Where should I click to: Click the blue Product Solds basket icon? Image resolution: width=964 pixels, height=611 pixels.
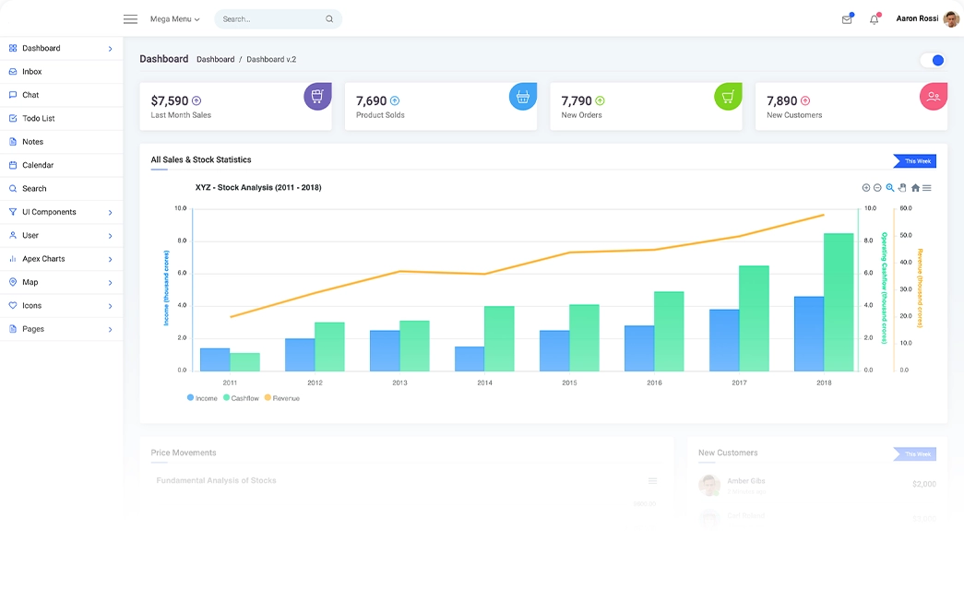(x=522, y=96)
